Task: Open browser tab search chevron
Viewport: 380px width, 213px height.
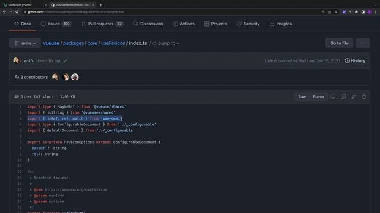Action: (375, 5)
